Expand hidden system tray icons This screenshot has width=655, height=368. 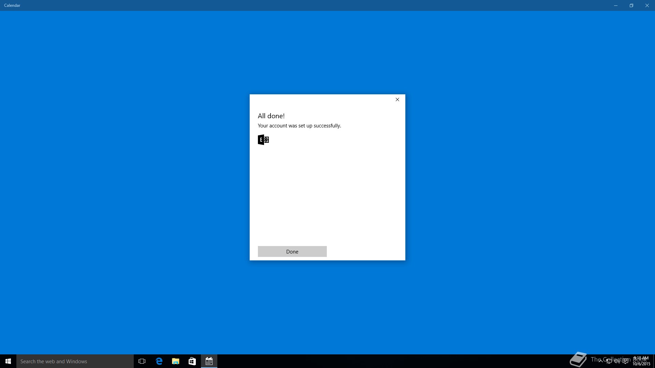coord(600,361)
